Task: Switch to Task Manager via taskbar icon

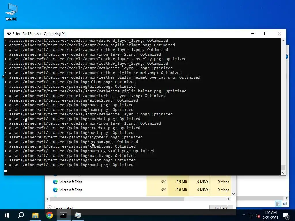Action: point(77,215)
